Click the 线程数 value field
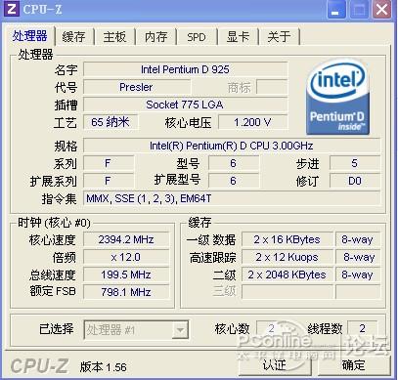 362,329
